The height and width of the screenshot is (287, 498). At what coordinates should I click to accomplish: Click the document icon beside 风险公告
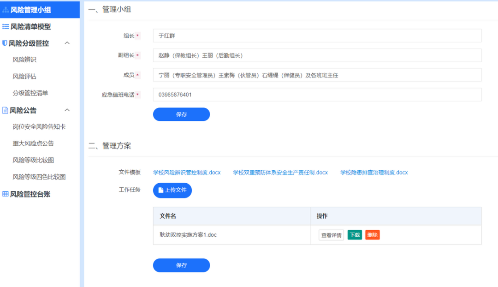click(x=6, y=110)
